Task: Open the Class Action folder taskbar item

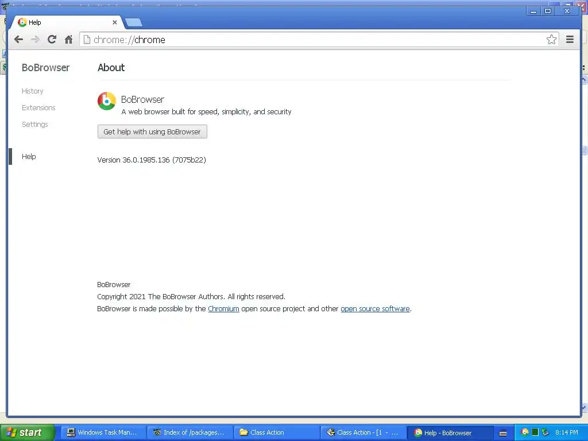Action: tap(276, 432)
